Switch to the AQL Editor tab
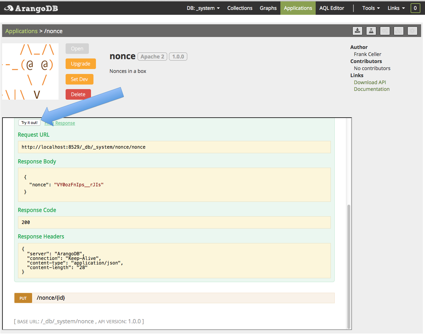The image size is (425, 336). (x=332, y=8)
